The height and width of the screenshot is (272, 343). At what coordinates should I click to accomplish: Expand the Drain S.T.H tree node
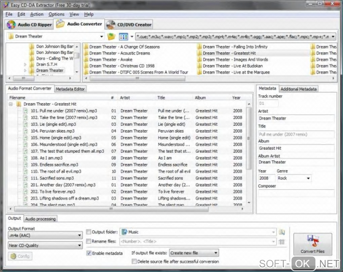tap(25, 64)
